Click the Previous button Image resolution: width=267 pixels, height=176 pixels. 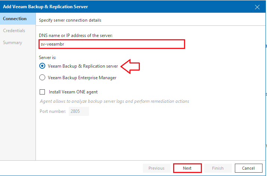(156, 168)
